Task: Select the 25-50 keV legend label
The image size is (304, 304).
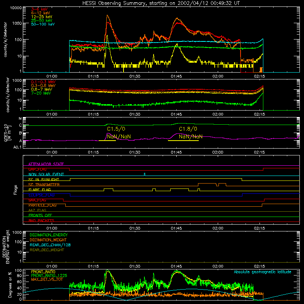Action: click(x=42, y=21)
